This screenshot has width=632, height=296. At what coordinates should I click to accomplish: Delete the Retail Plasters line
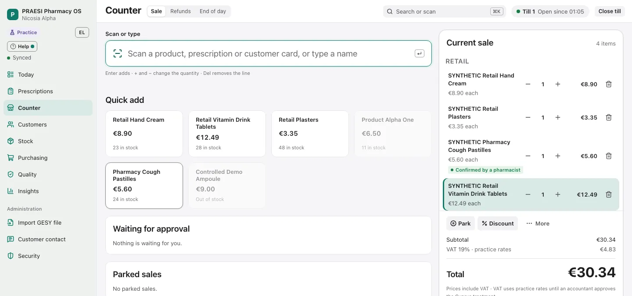click(x=609, y=117)
